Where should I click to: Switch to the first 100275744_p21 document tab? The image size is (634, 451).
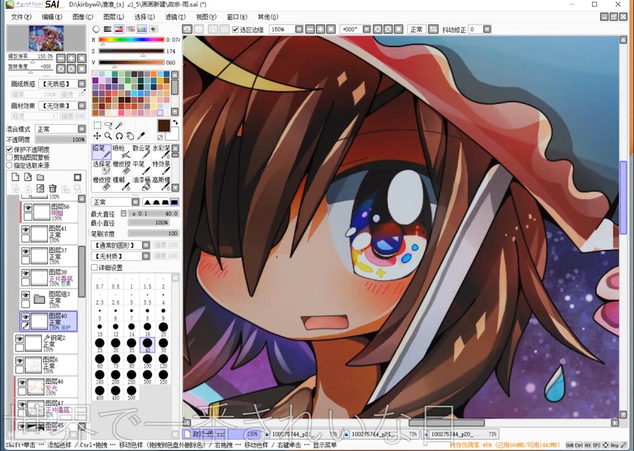pos(300,434)
